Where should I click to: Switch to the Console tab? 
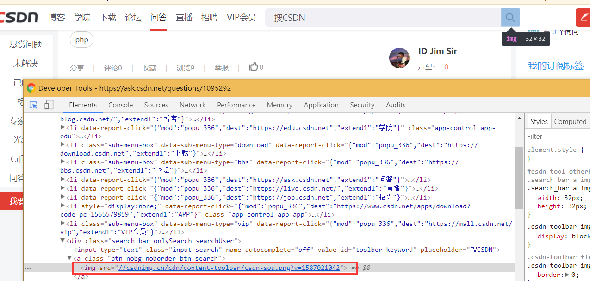pyautogui.click(x=120, y=105)
